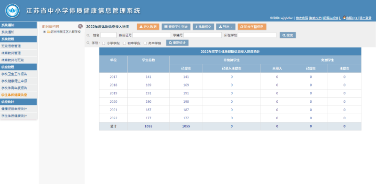Tick the 初中学段 checkbox
Viewport: 376px width, 184px height.
tap(124, 43)
